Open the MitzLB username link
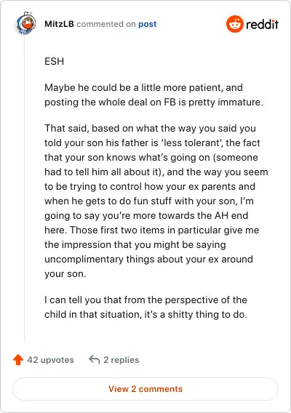Viewport: 291px width, 413px height. [59, 24]
